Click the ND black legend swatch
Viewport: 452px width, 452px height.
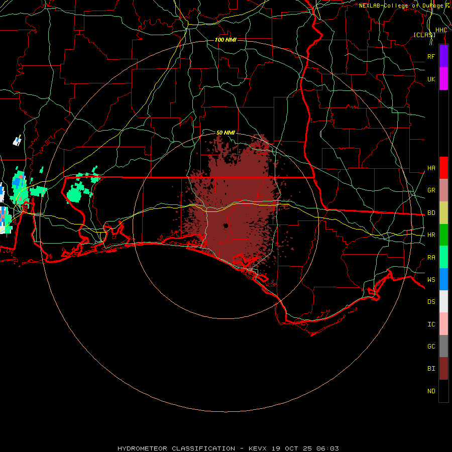pyautogui.click(x=443, y=391)
